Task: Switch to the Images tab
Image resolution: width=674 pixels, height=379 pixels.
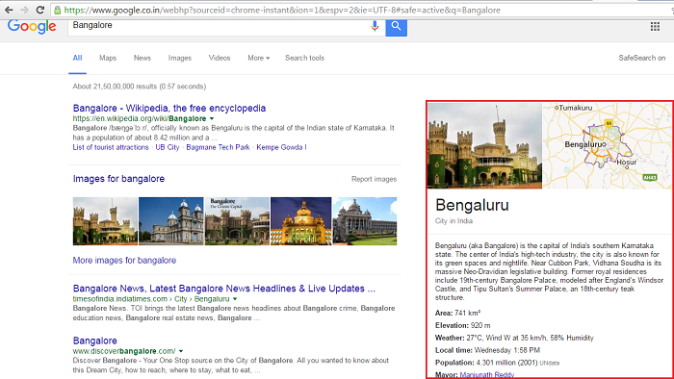Action: point(180,58)
